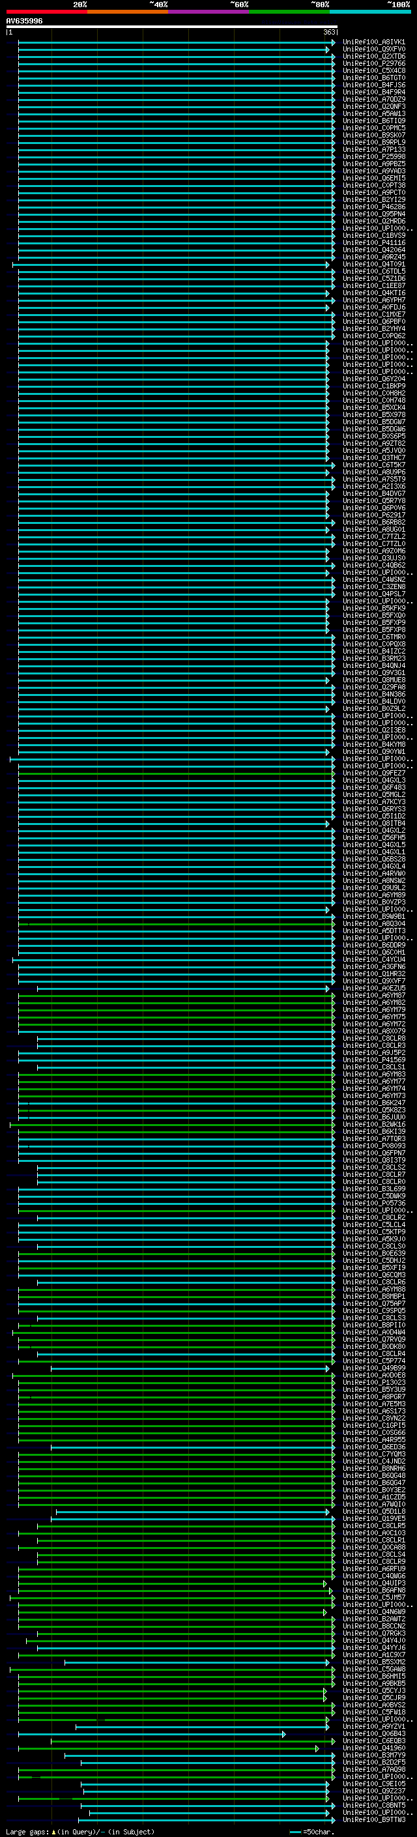Click alignment arrowhead for UniRef100_Q4T091
The image size is (417, 1837).
[328, 265]
